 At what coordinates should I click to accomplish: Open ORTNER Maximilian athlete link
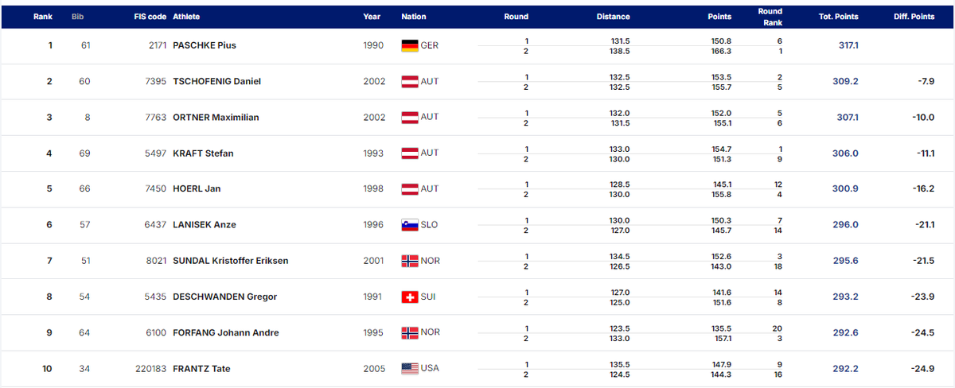(x=216, y=118)
